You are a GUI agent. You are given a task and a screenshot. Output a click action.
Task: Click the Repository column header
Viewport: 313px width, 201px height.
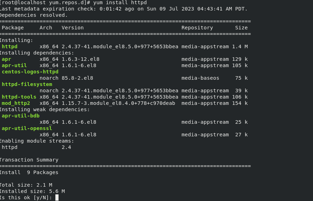pyautogui.click(x=197, y=28)
